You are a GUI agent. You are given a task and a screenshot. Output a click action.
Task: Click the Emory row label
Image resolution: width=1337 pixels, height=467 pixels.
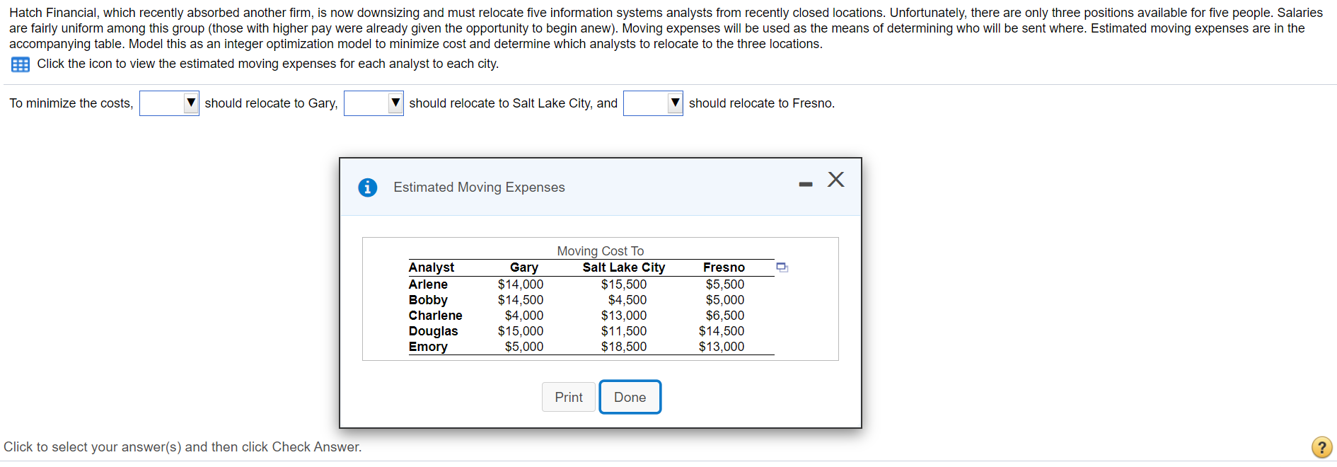point(428,347)
